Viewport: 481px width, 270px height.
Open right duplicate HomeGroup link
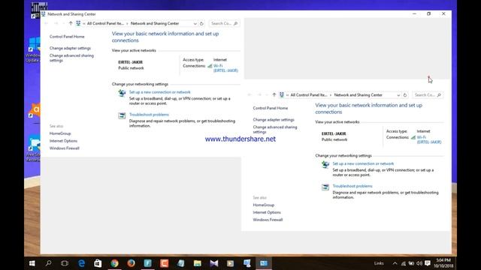pos(264,205)
